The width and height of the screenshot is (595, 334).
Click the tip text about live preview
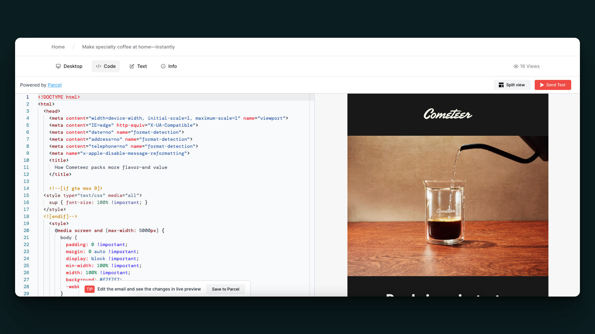pyautogui.click(x=149, y=289)
